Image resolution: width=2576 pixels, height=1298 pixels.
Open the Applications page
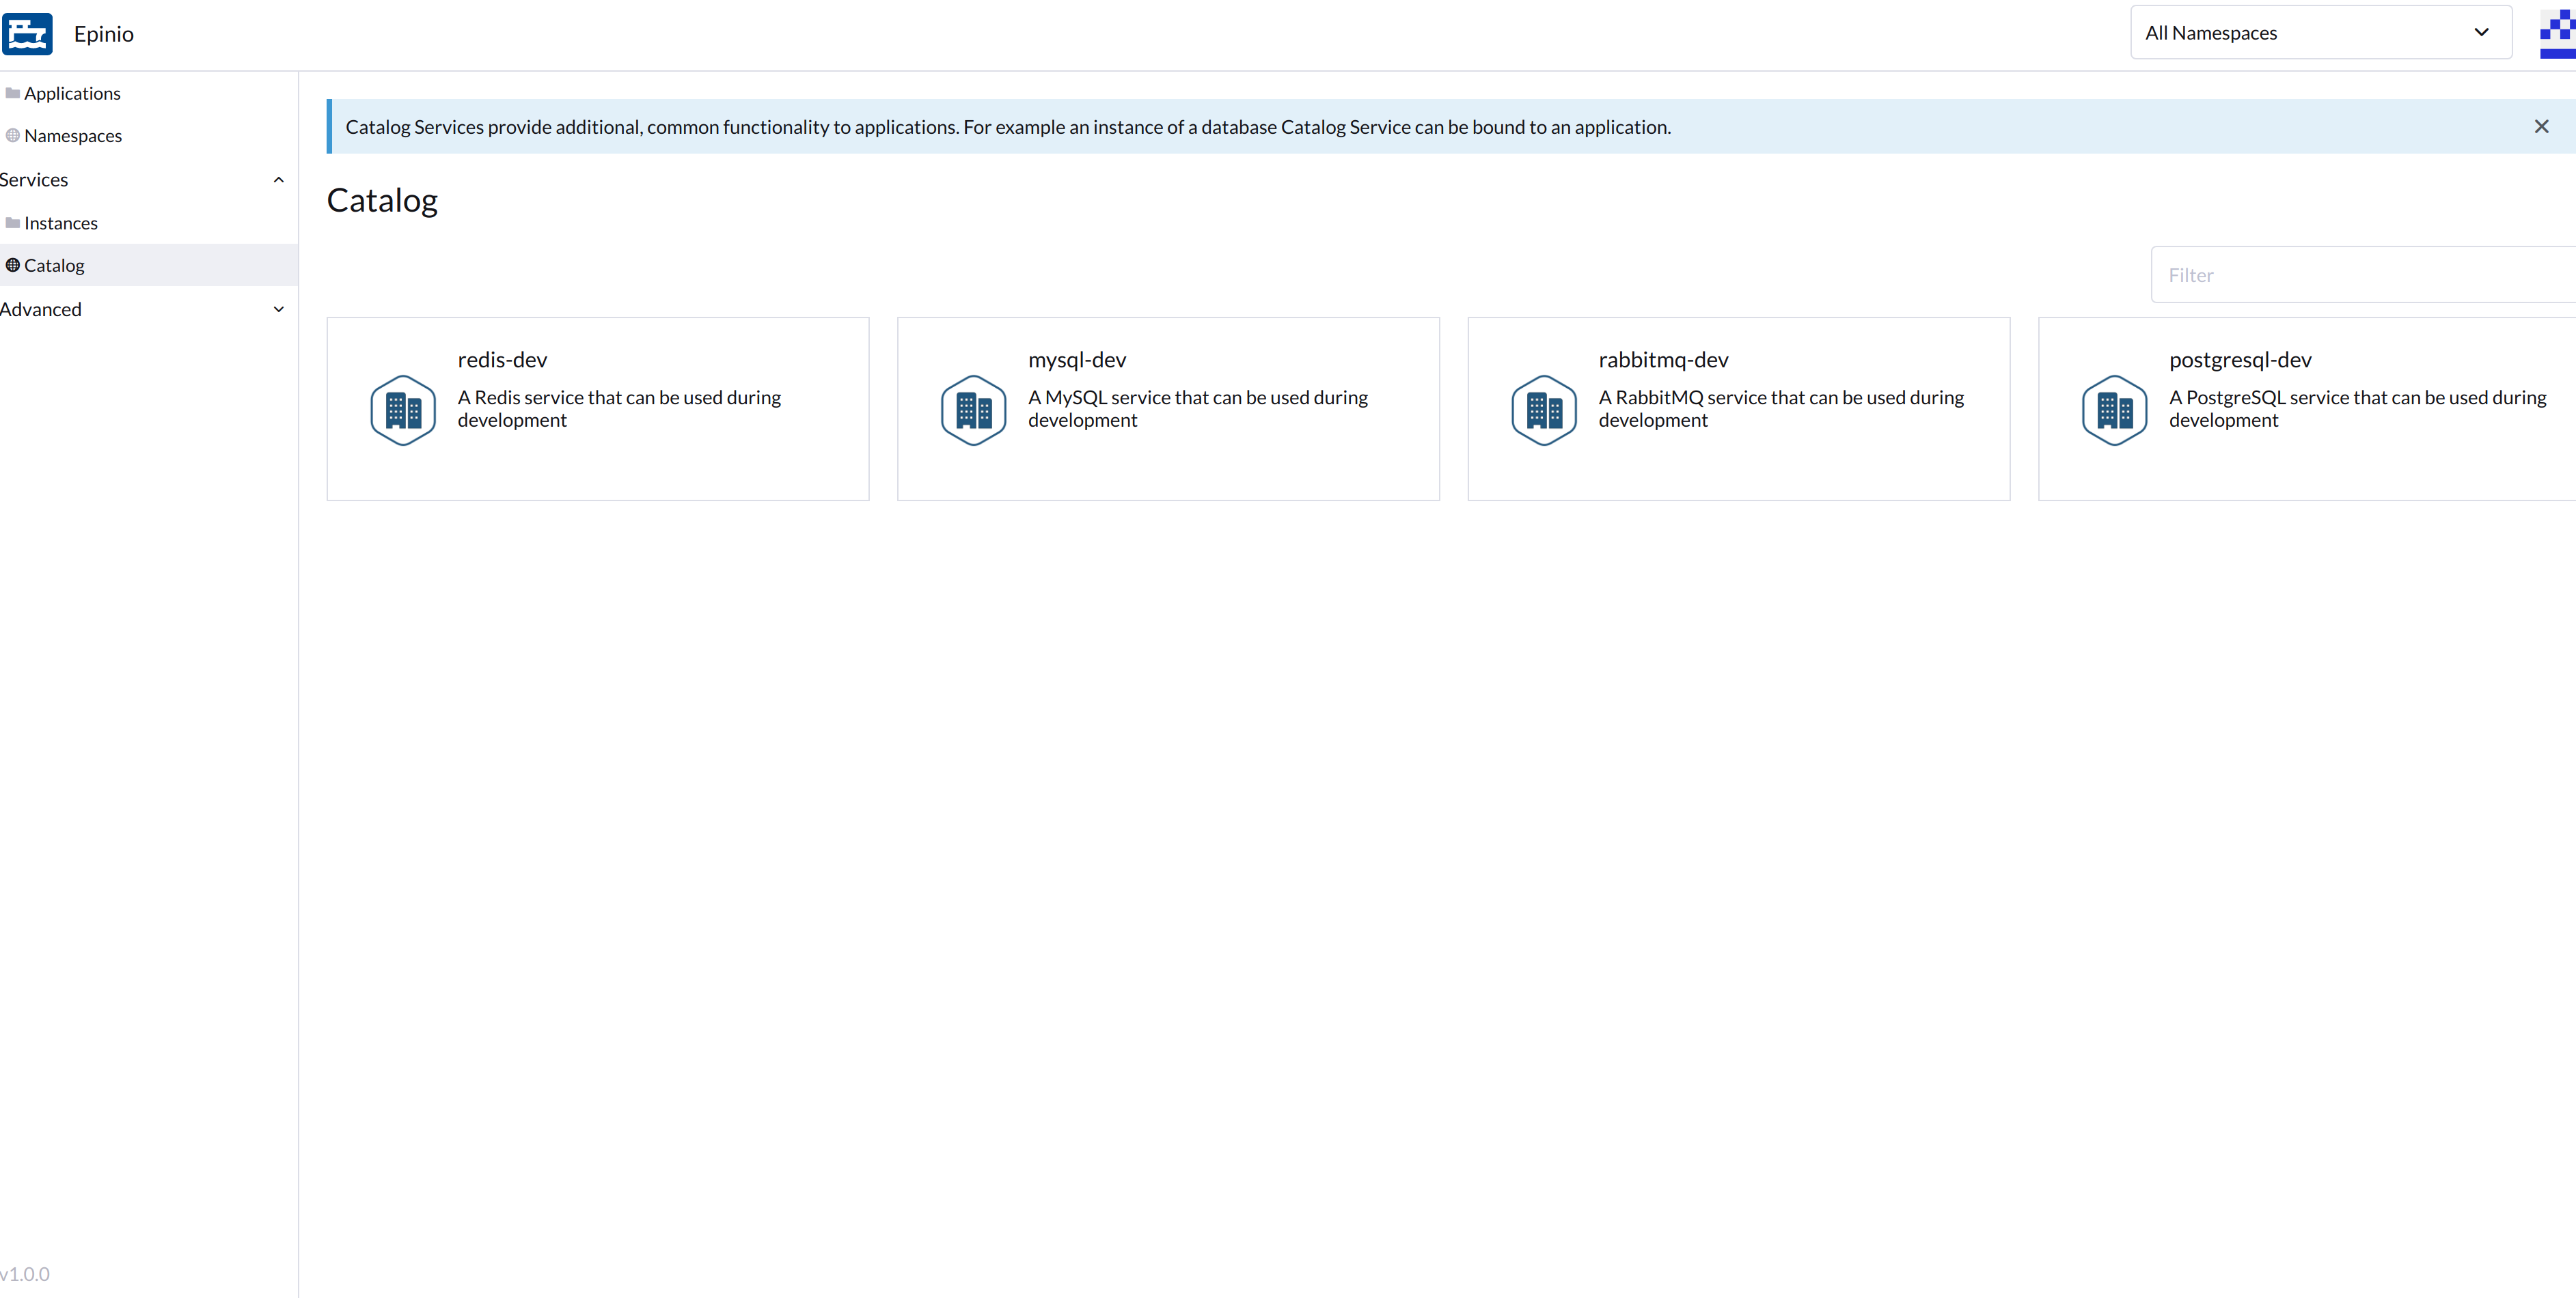pyautogui.click(x=72, y=92)
